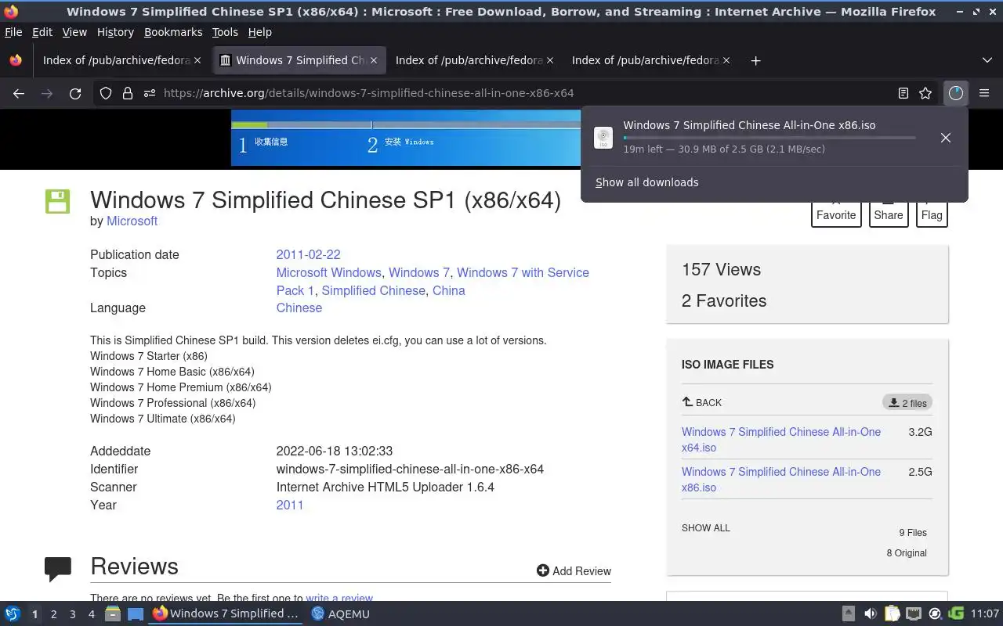This screenshot has width=1003, height=626.
Task: Open the file manager taskbar launcher
Action: 113,614
